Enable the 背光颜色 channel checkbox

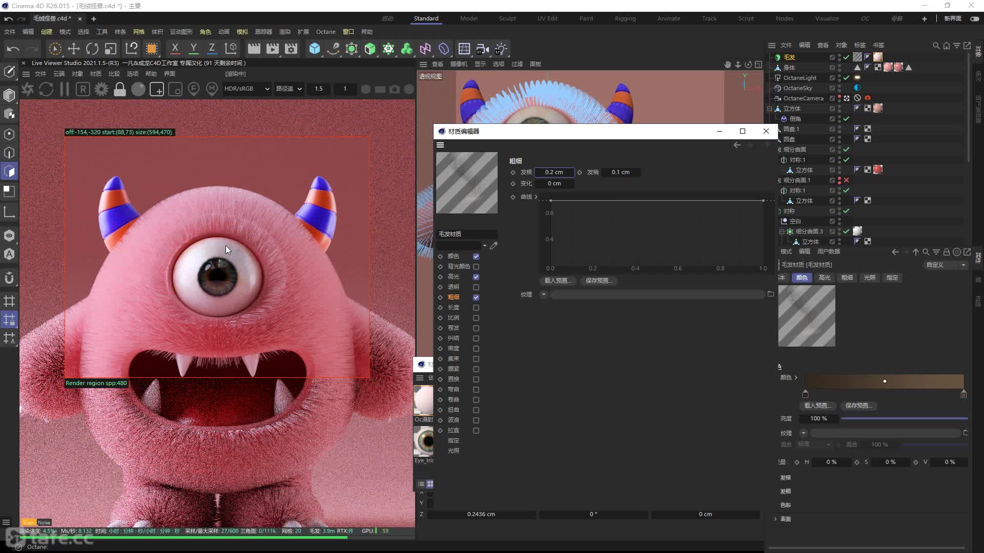pos(476,267)
